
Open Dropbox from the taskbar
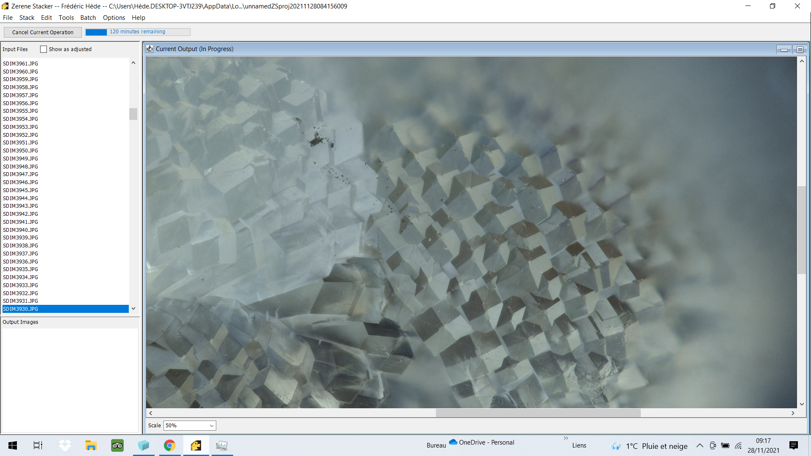[x=65, y=445]
